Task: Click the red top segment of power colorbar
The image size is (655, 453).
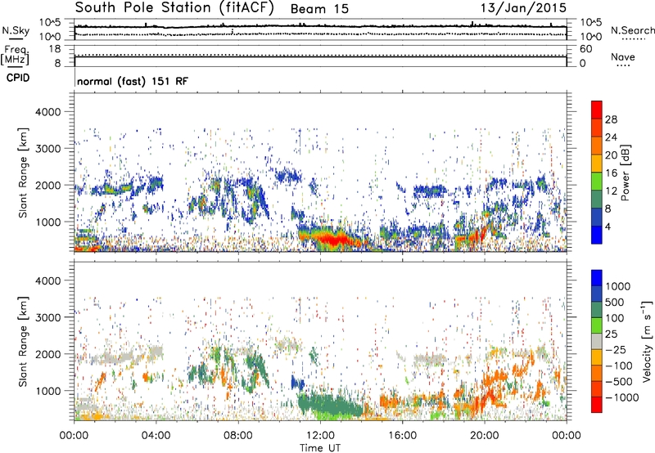Action: 597,110
